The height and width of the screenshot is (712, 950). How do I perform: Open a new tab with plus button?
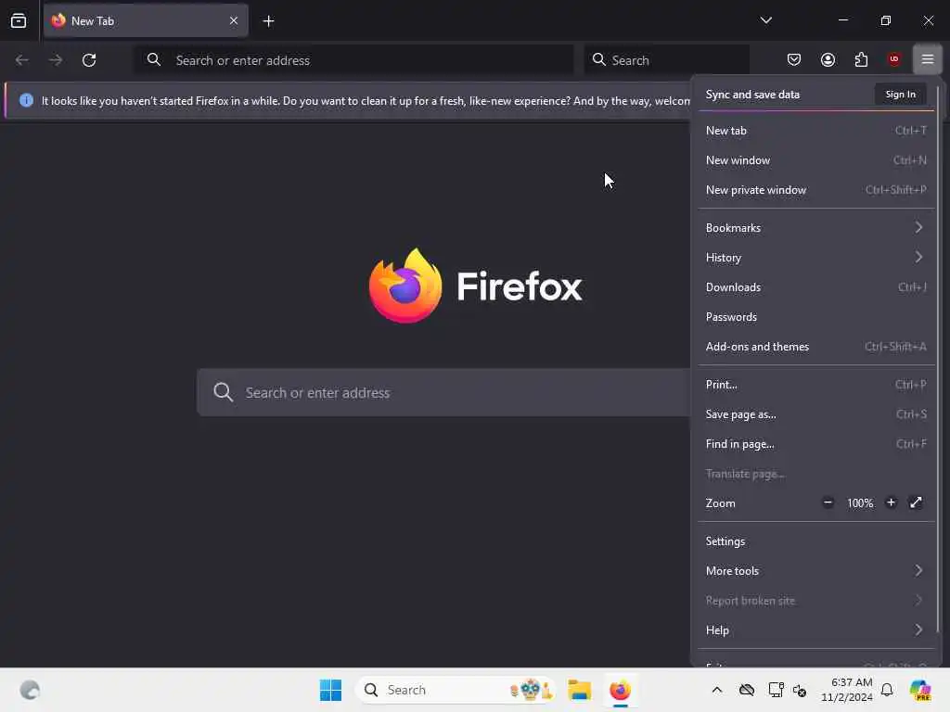pos(268,21)
